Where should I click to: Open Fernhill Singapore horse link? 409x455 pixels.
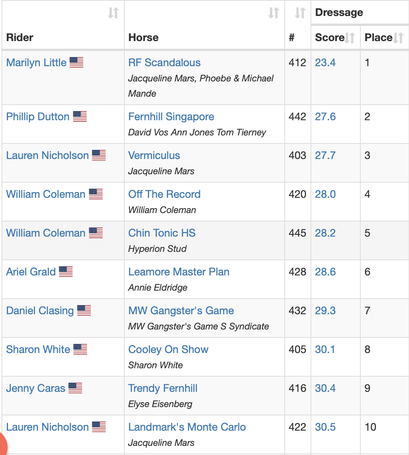171,117
